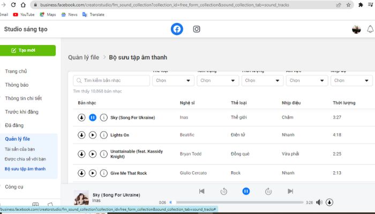Image resolution: width=375 pixels, height=214 pixels.
Task: Skip to next track in player
Action: 290,191
